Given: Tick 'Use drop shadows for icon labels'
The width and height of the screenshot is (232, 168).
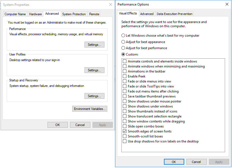Looking at the screenshot, I should coord(125,141).
